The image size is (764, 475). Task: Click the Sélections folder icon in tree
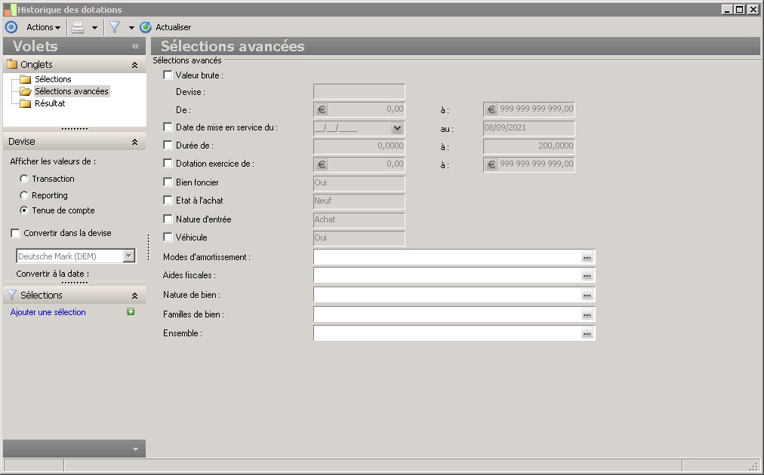tap(26, 79)
